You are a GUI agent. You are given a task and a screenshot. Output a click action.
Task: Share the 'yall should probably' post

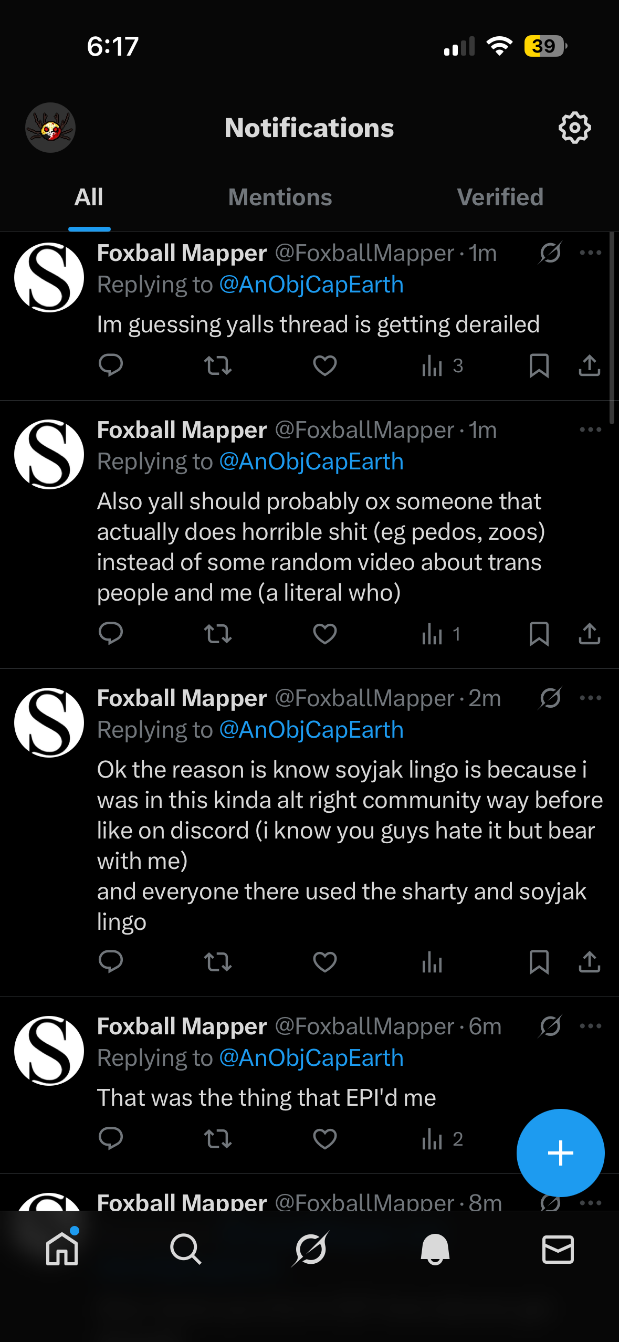pos(589,634)
